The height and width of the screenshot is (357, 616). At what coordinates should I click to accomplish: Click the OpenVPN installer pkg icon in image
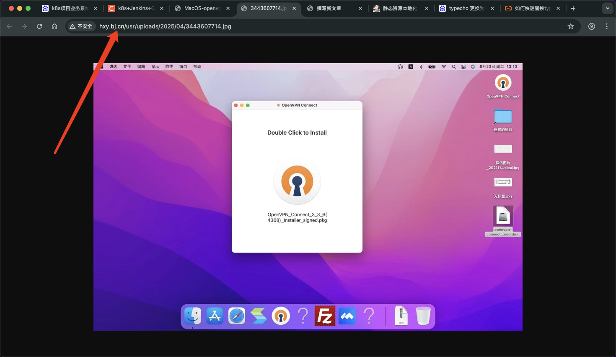[x=297, y=181]
